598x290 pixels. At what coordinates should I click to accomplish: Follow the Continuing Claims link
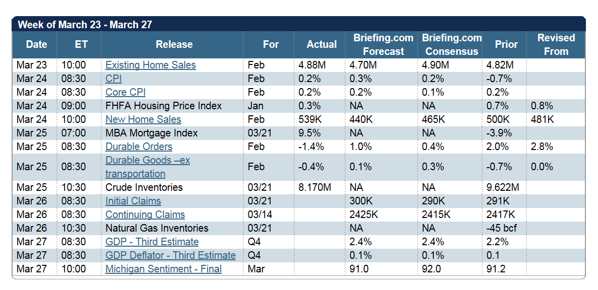point(145,214)
